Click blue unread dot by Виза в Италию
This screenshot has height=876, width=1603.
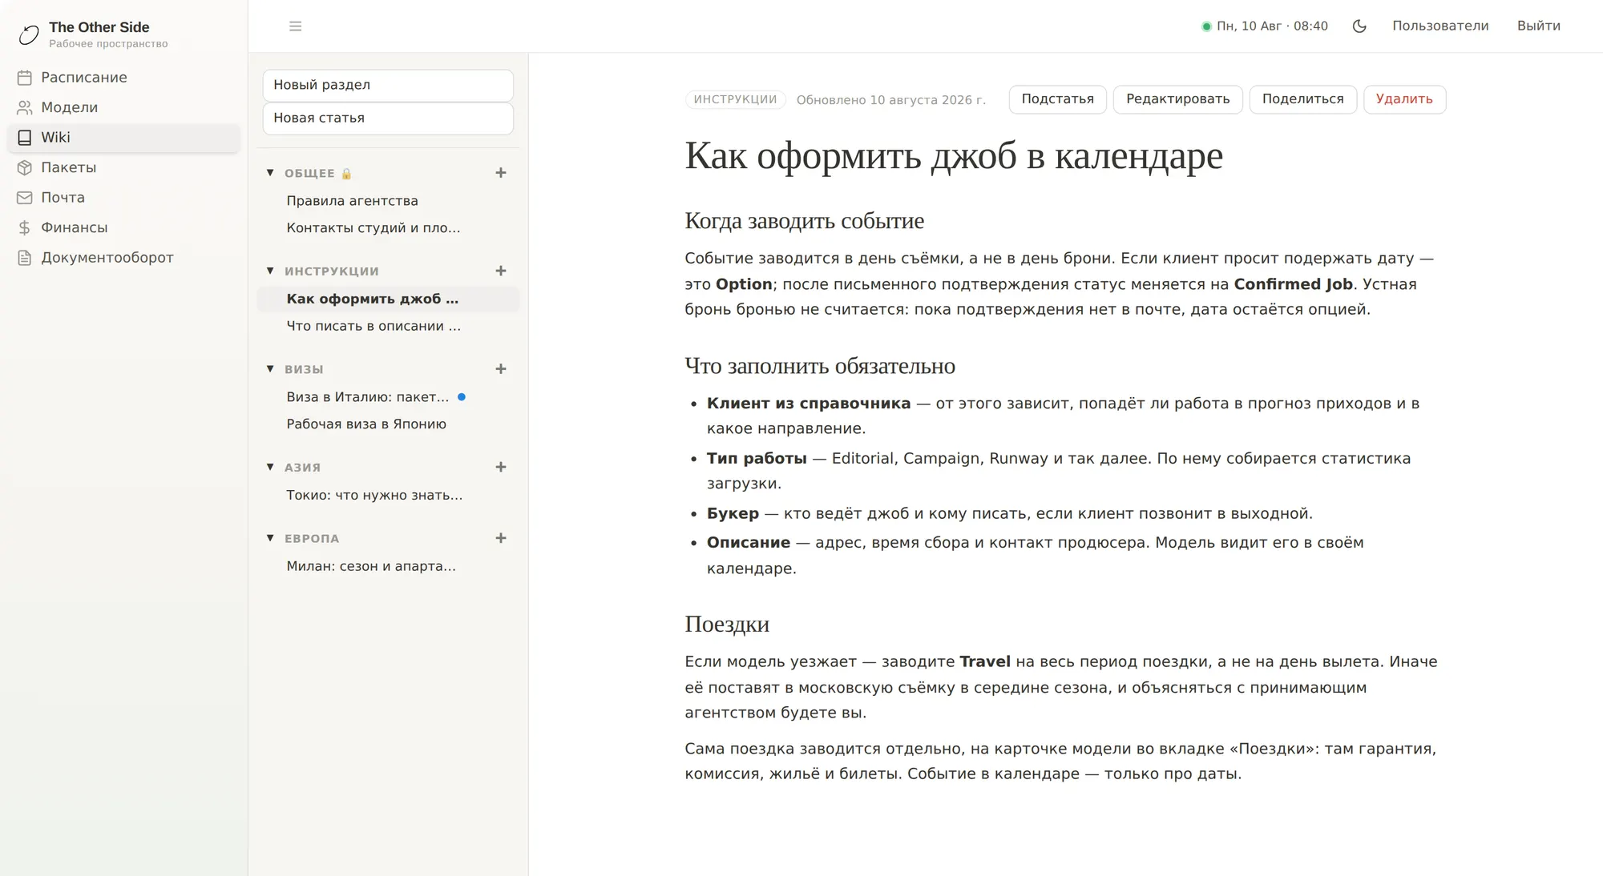[x=462, y=397]
